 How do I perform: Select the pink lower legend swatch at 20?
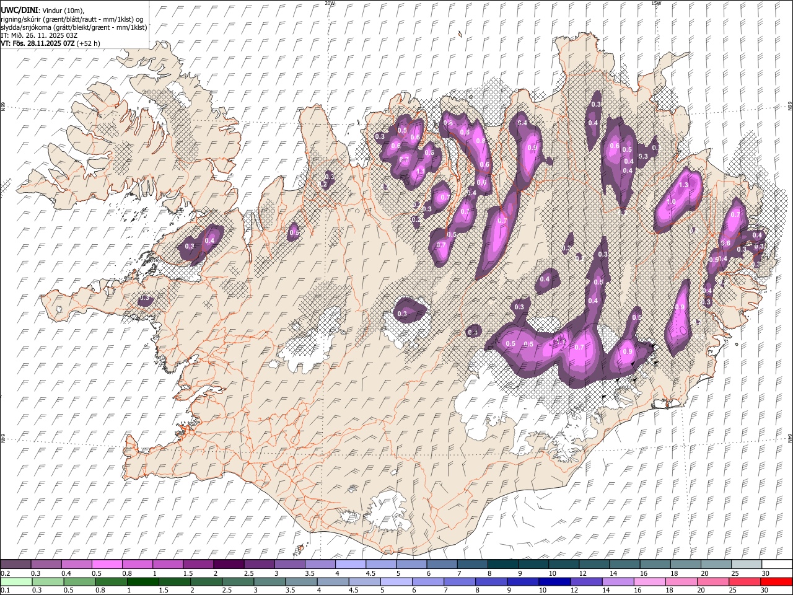pyautogui.click(x=712, y=582)
